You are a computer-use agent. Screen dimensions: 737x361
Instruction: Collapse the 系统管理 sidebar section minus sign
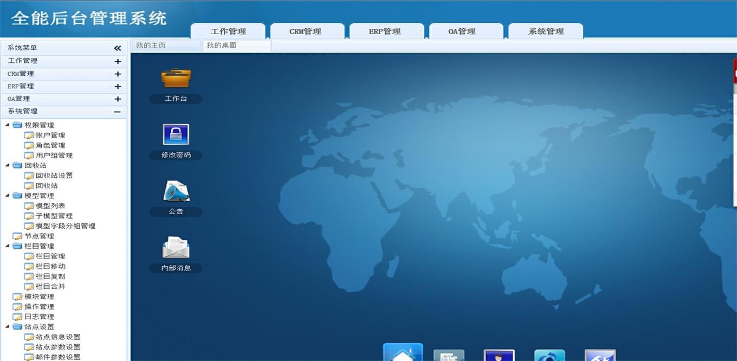[x=118, y=112]
